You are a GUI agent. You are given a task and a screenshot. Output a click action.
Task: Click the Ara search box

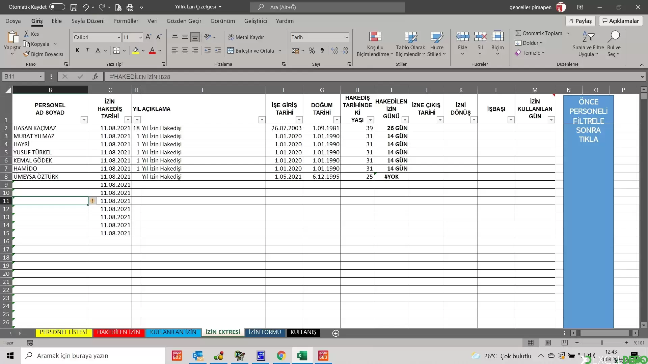tap(327, 7)
